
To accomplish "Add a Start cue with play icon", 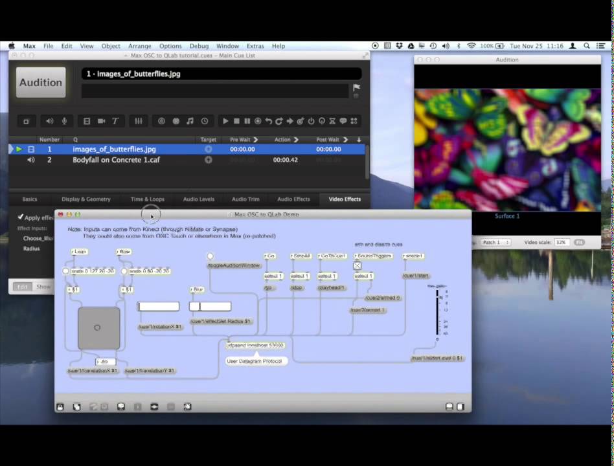I will 225,121.
